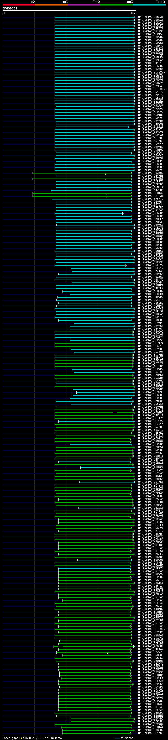Viewport: 168px width, 740px height.
Task: Select the BP036569 query name
Action: point(10,8)
